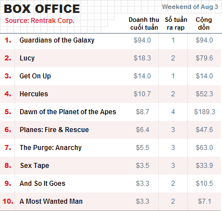Click the $189.3 cumulative total value
The height and width of the screenshot is (211, 222).
tap(205, 112)
